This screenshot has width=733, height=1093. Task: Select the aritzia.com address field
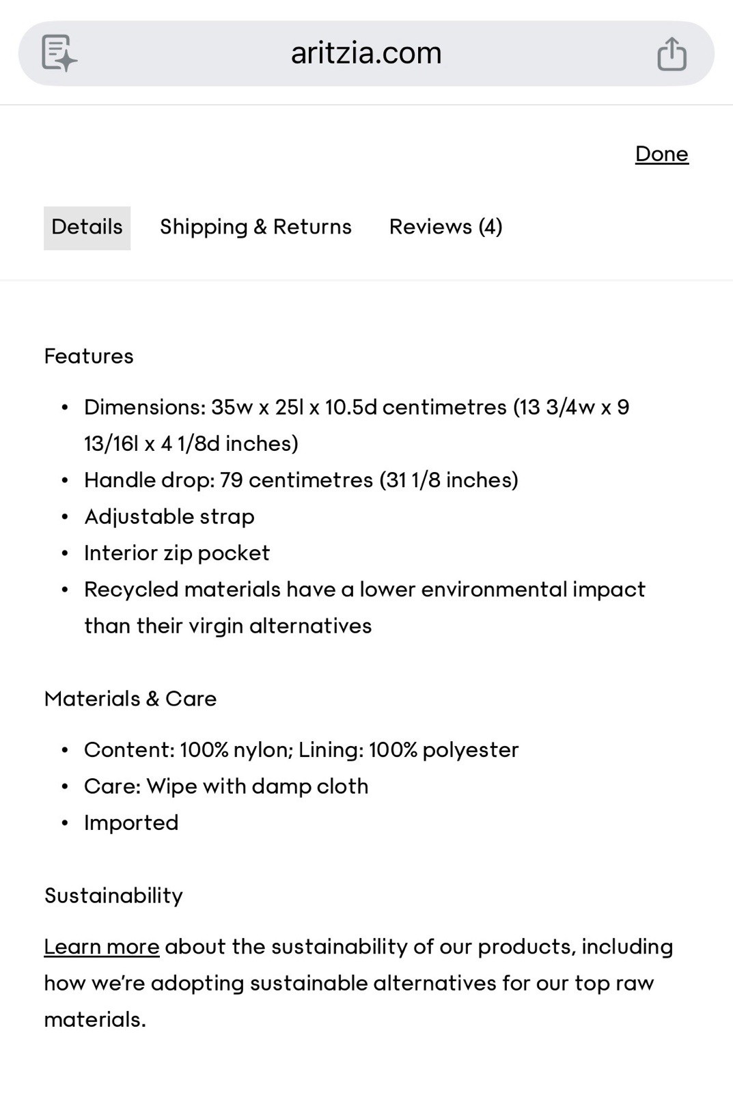pyautogui.click(x=366, y=53)
